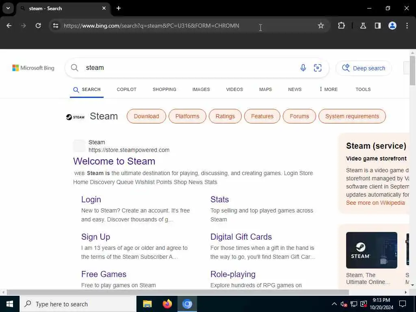The height and width of the screenshot is (312, 416).
Task: Click the Microsoft Bing logo
Action: (33, 68)
